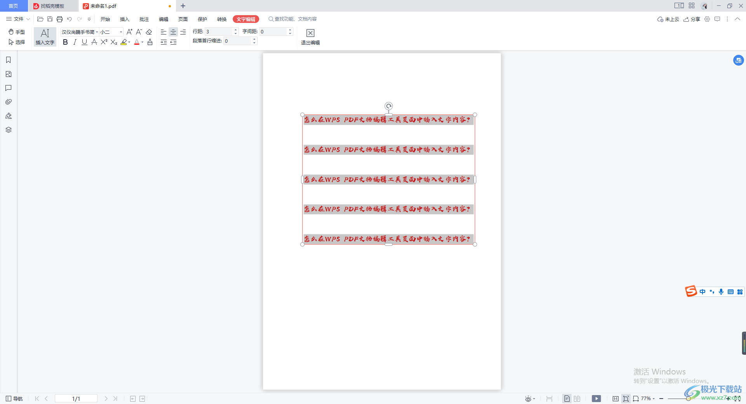Toggle italic formatting
This screenshot has height=404, width=746.
(x=75, y=42)
